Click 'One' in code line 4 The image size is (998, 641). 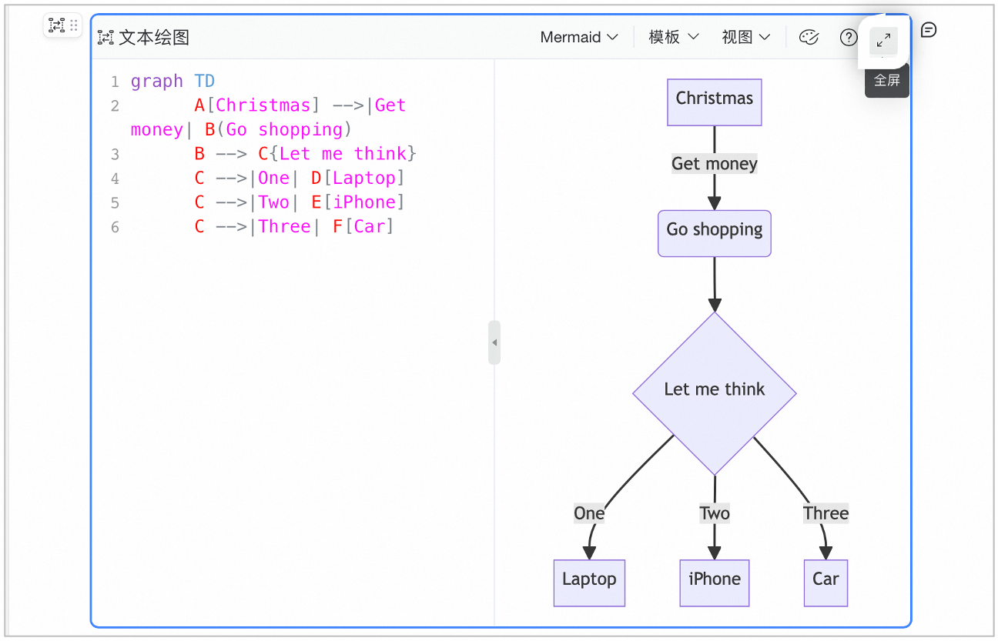[x=273, y=179]
